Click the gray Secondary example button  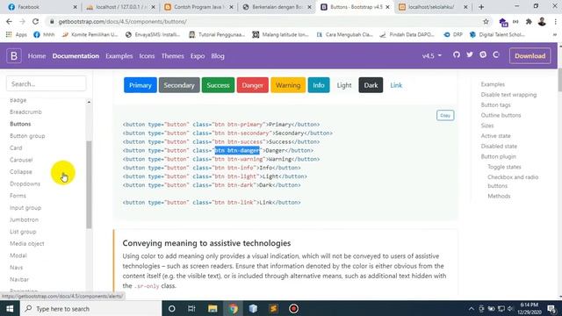point(179,85)
